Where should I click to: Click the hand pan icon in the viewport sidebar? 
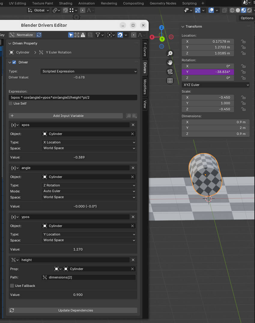point(170,62)
